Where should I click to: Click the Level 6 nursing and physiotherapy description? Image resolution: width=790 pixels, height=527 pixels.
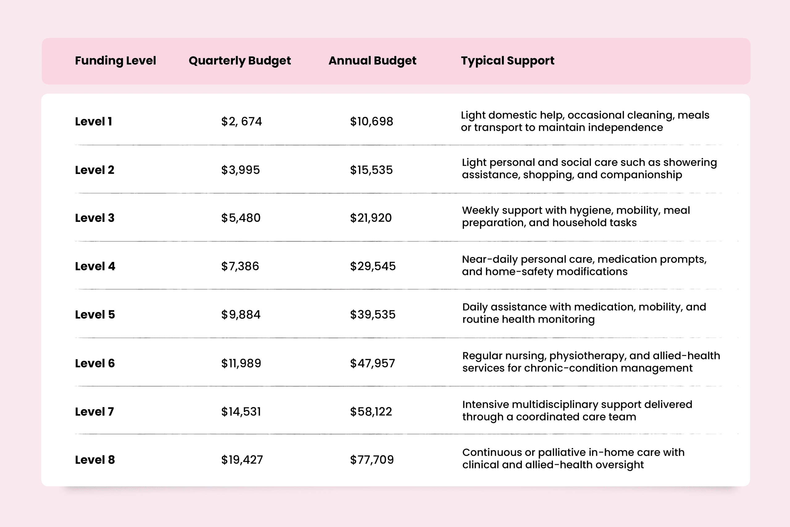pyautogui.click(x=591, y=362)
